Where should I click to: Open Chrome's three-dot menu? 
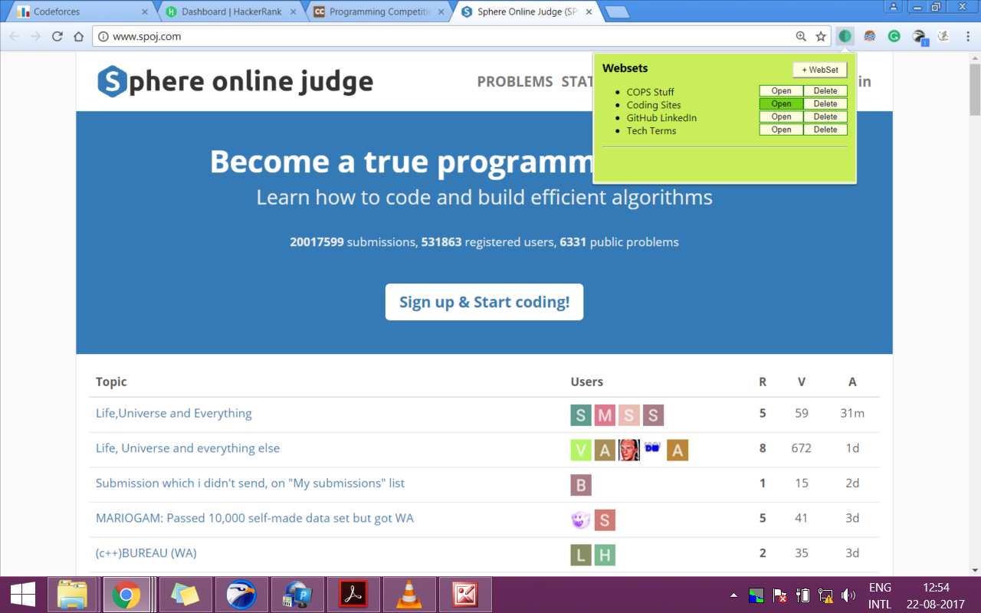(968, 36)
